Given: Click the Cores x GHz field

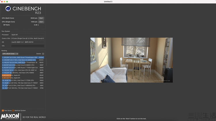Looking at the screenshot, I should tap(28, 38).
